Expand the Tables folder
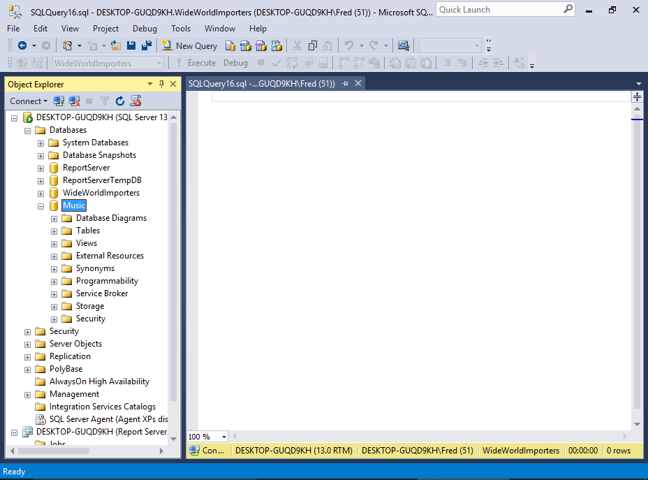This screenshot has width=648, height=480. (54, 231)
